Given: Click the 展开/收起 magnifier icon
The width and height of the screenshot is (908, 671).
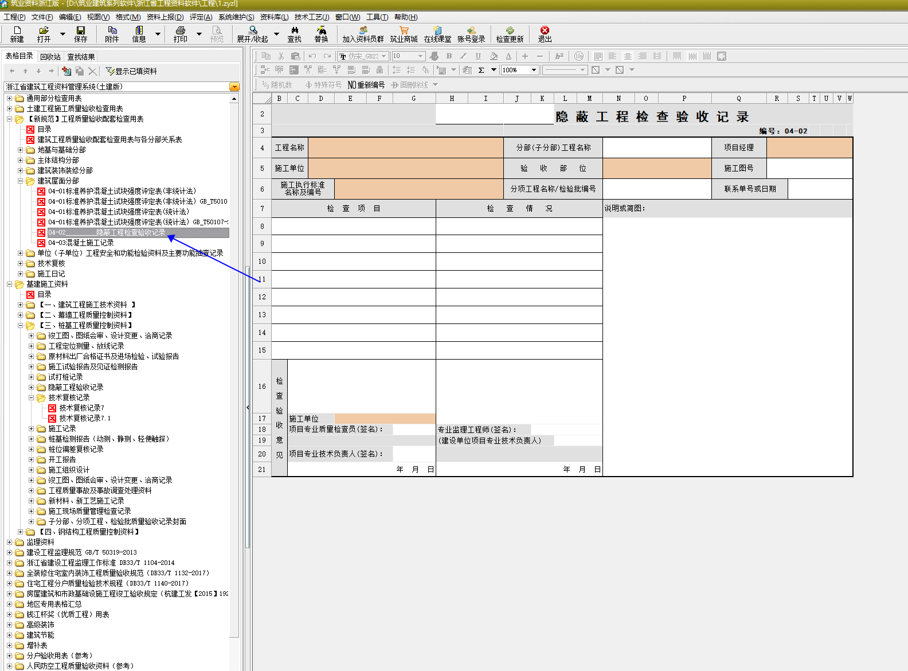Looking at the screenshot, I should pos(252,34).
